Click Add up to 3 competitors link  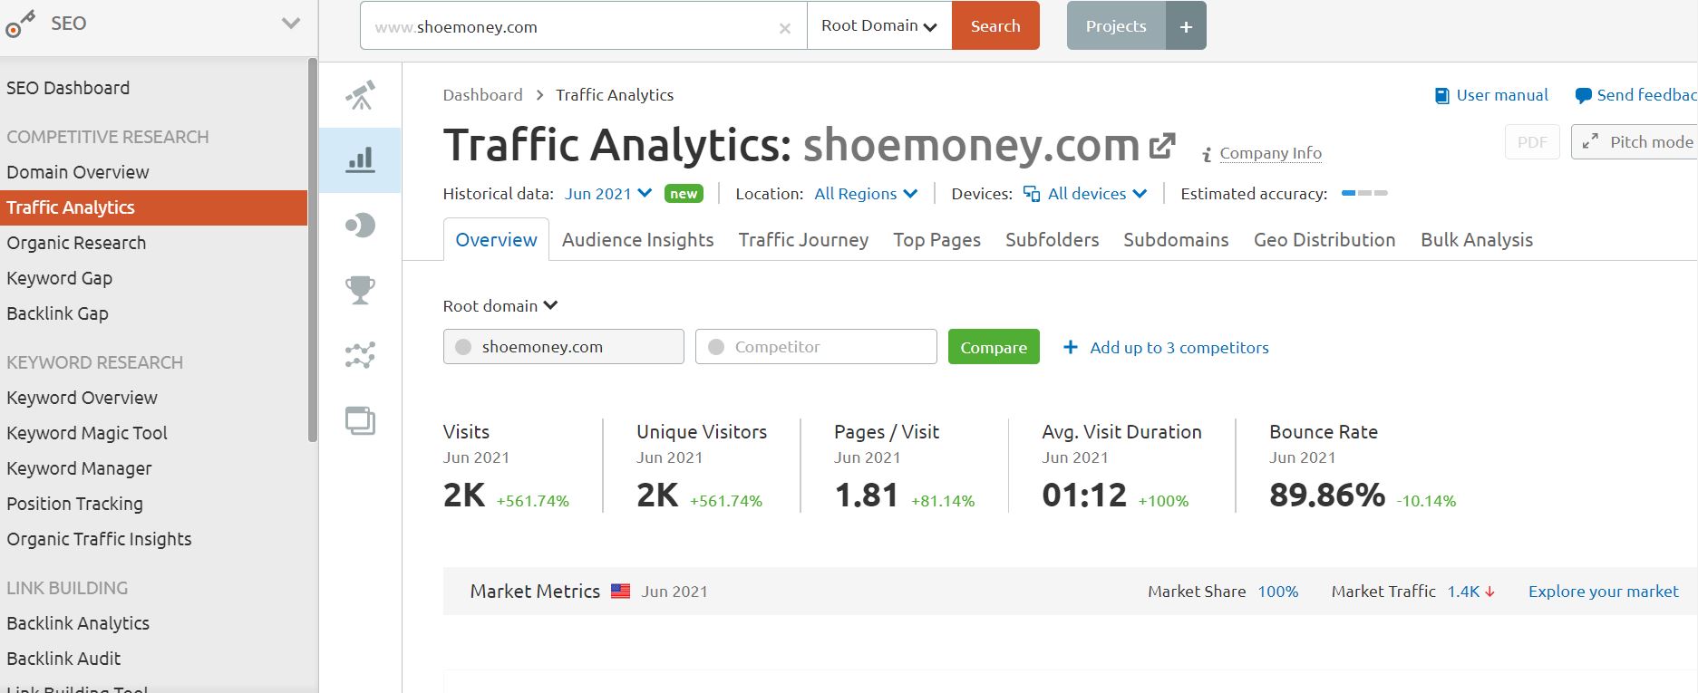(1179, 348)
